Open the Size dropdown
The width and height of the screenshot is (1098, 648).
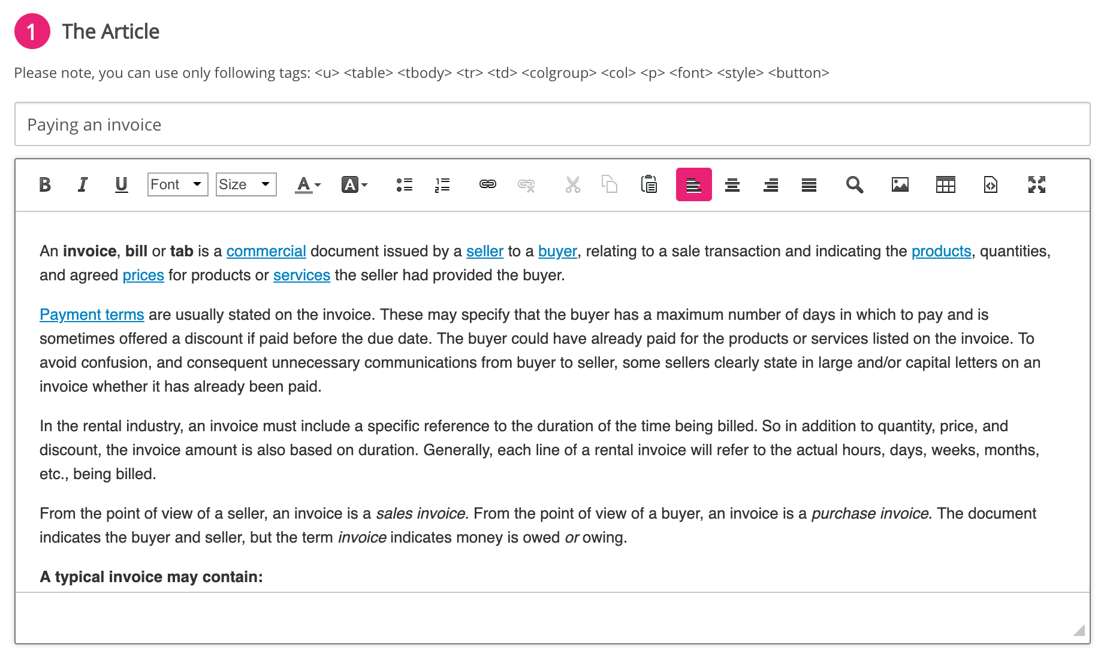pyautogui.click(x=246, y=184)
